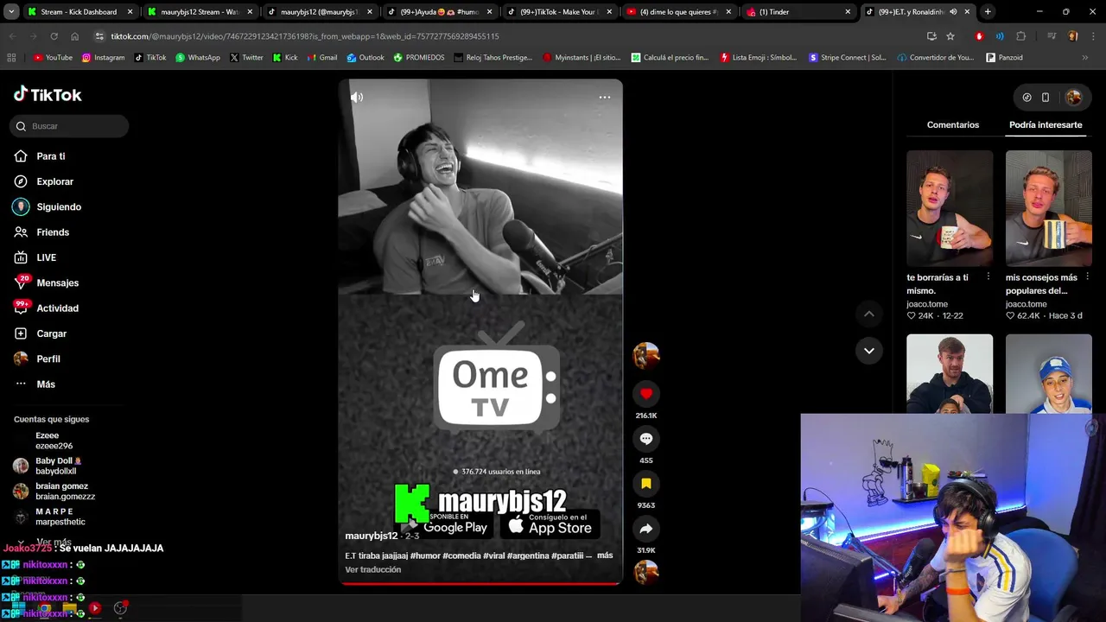Reload the page in browser toolbar
This screenshot has height=622, width=1106.
tap(54, 36)
